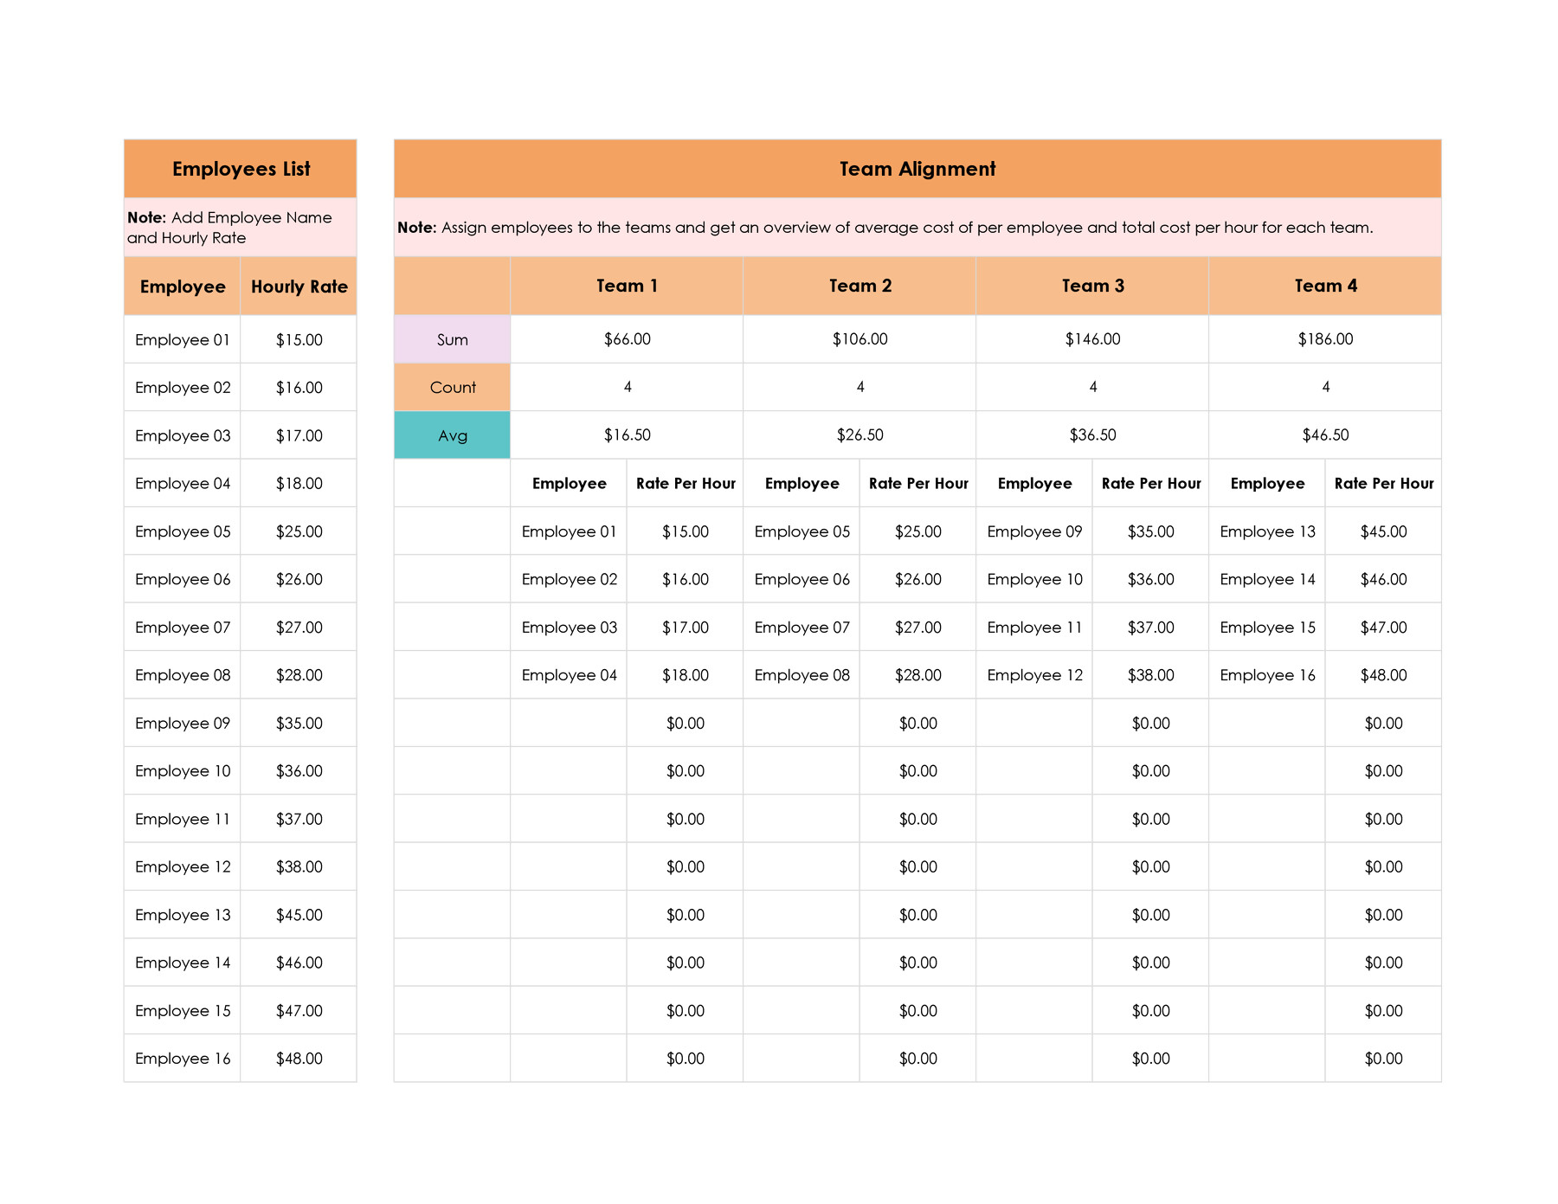Select the Count label cell
1558x1204 pixels.
451,387
